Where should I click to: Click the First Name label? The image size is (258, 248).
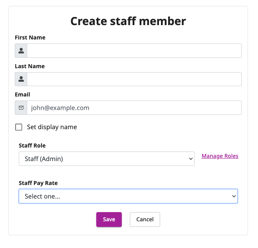pos(30,37)
